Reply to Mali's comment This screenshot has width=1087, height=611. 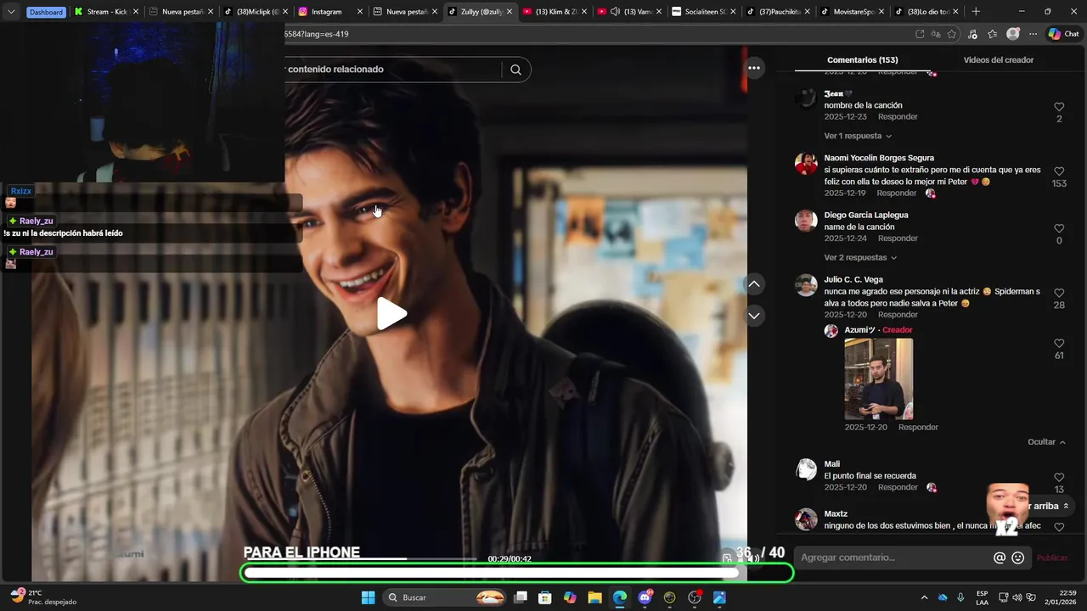(x=898, y=488)
